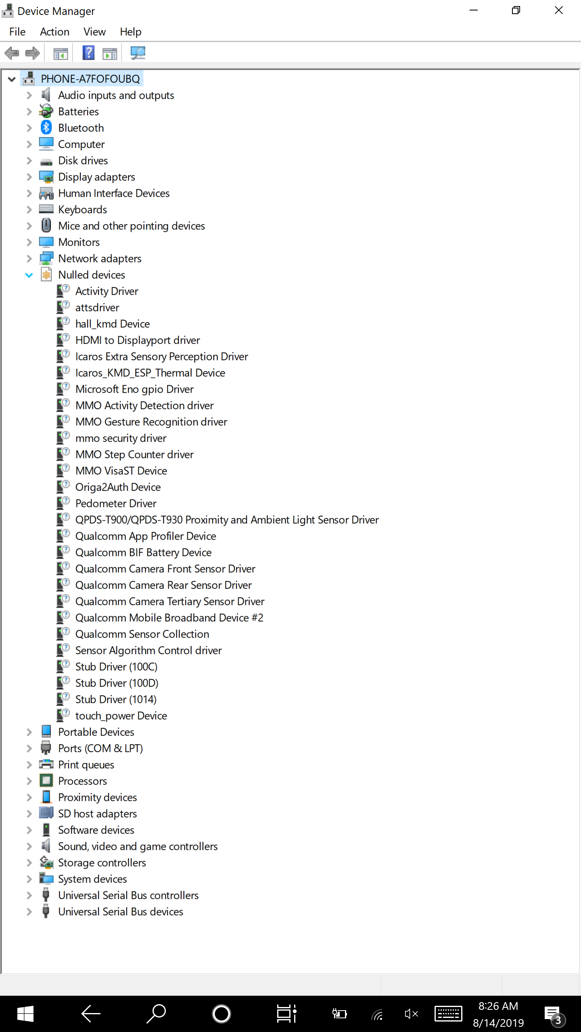This screenshot has width=581, height=1032.
Task: Select the Batteries category icon
Action: 46,111
